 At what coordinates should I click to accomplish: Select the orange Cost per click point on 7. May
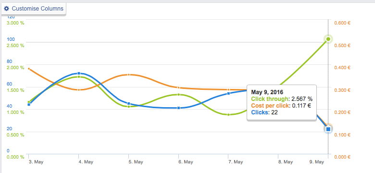228,89
